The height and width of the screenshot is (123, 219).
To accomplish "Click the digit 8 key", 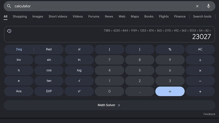I will pyautogui.click(x=140, y=60).
